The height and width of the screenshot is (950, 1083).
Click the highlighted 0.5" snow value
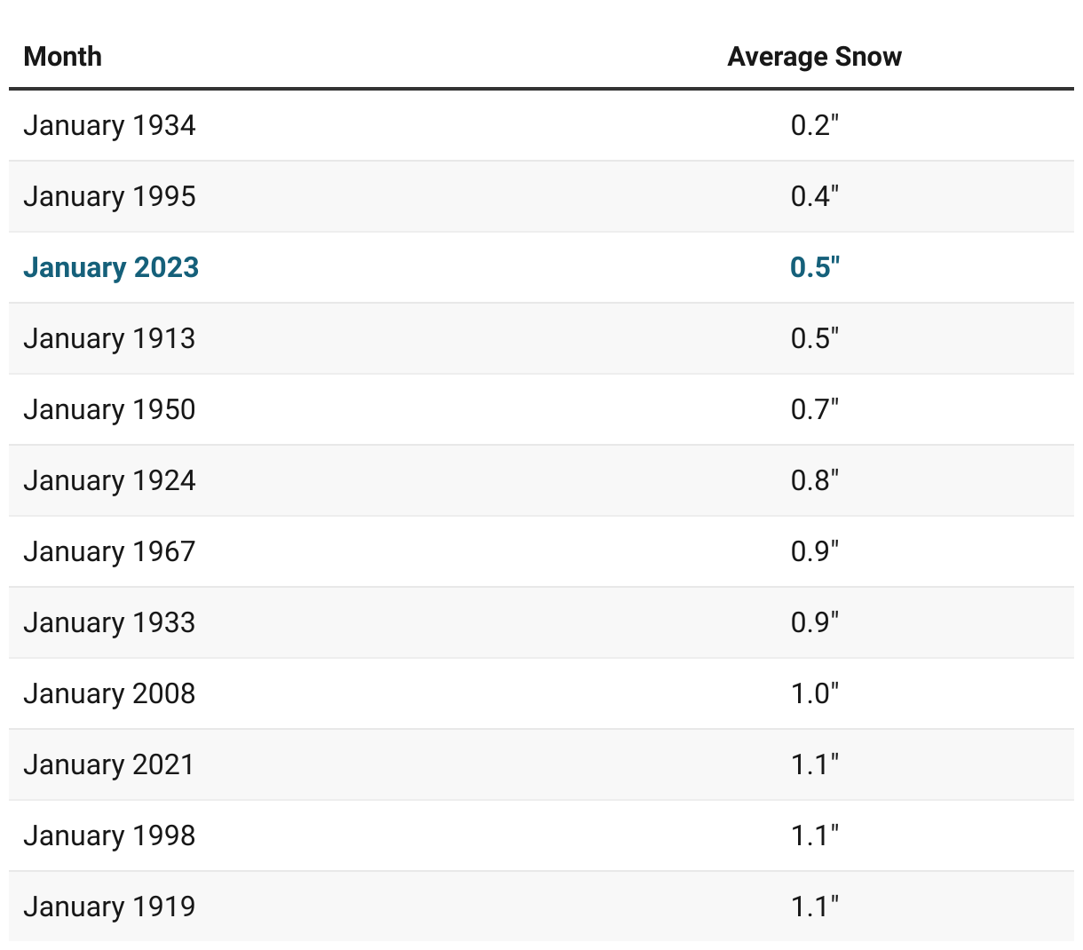[x=815, y=267]
